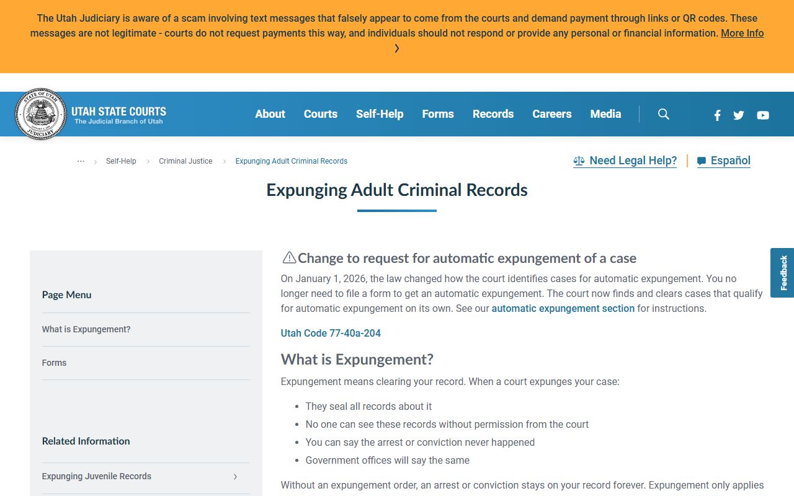Click the scales icon beside Need Legal Help

(x=579, y=161)
